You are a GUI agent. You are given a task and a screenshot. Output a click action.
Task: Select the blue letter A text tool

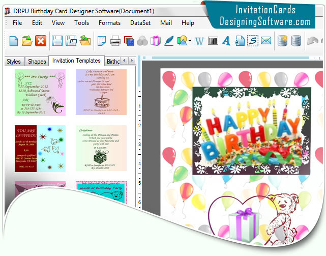click(226, 41)
